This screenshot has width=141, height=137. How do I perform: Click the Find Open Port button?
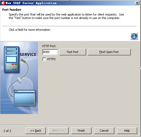click(x=109, y=52)
